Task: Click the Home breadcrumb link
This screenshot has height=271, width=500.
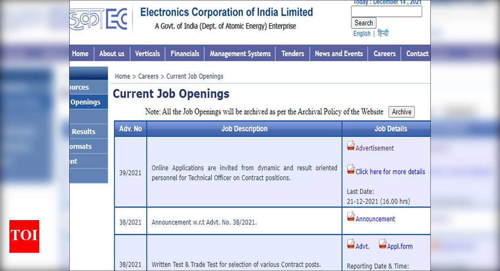Action: 123,77
